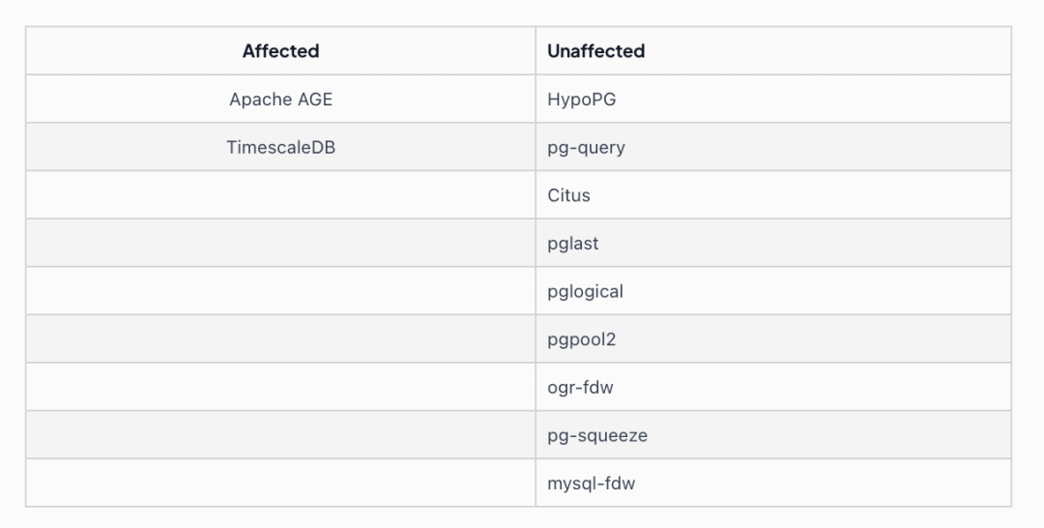Screen dimensions: 1044x528
Task: Select the ogr-fdw cell
Action: (x=773, y=386)
